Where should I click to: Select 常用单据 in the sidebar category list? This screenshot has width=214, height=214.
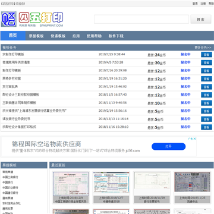point(8,172)
